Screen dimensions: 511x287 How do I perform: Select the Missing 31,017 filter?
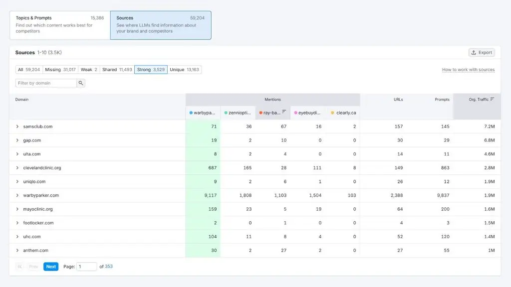click(x=60, y=70)
